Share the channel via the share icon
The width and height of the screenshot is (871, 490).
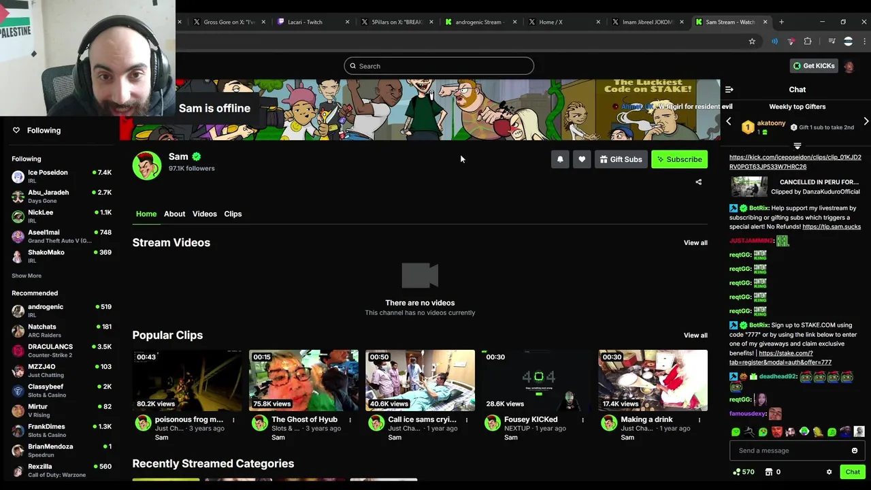click(x=698, y=182)
